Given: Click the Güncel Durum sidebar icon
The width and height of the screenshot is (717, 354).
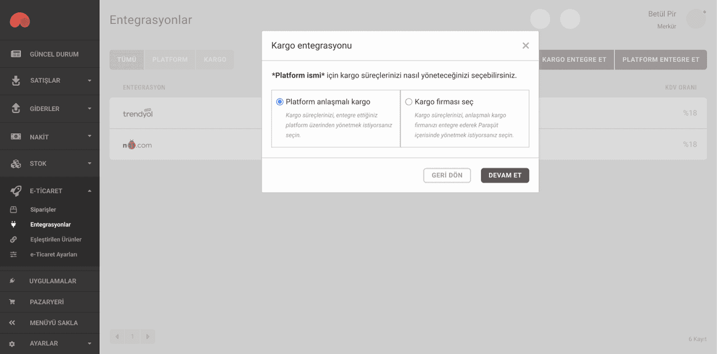Looking at the screenshot, I should click(16, 54).
